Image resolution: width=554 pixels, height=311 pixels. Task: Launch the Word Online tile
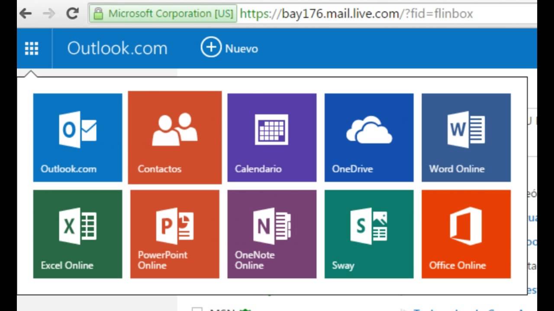466,138
